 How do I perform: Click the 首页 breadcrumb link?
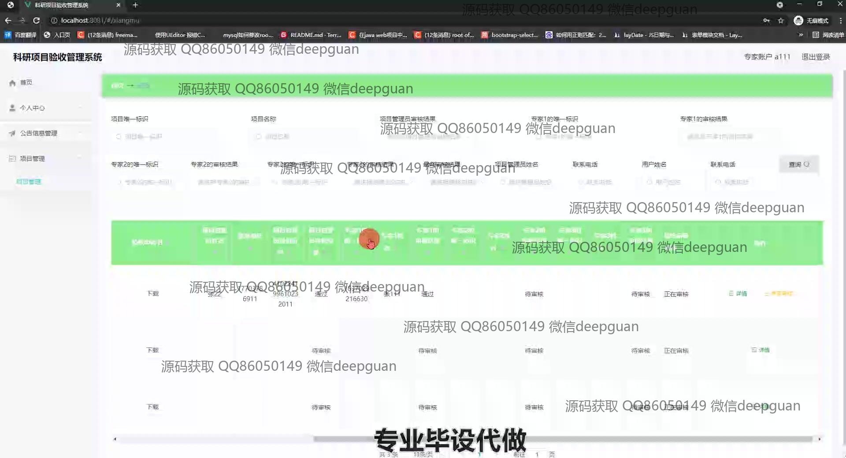pos(117,85)
